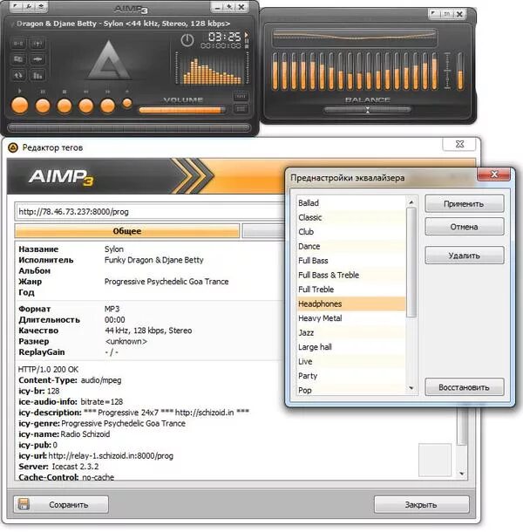Viewport: 523px width, 532px height.
Task: Click the scrolling track title in player
Action: [x=123, y=24]
